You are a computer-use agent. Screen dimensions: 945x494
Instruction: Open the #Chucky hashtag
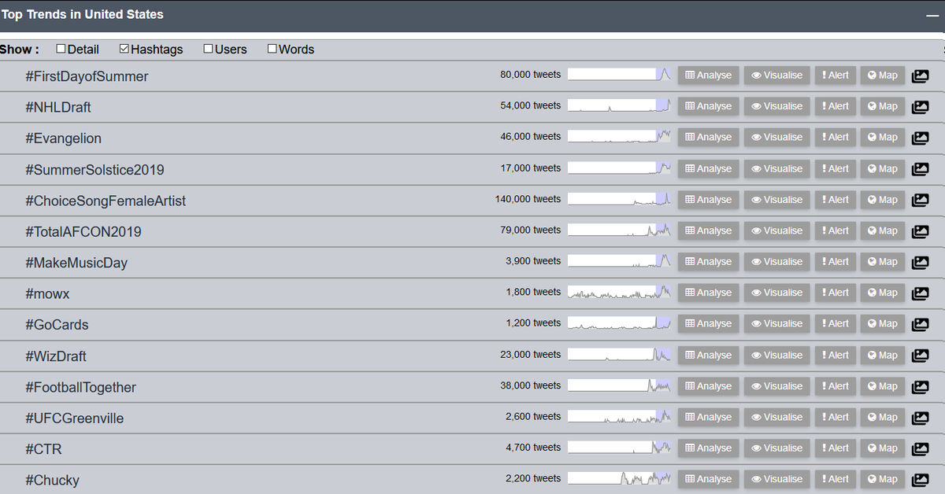[53, 481]
